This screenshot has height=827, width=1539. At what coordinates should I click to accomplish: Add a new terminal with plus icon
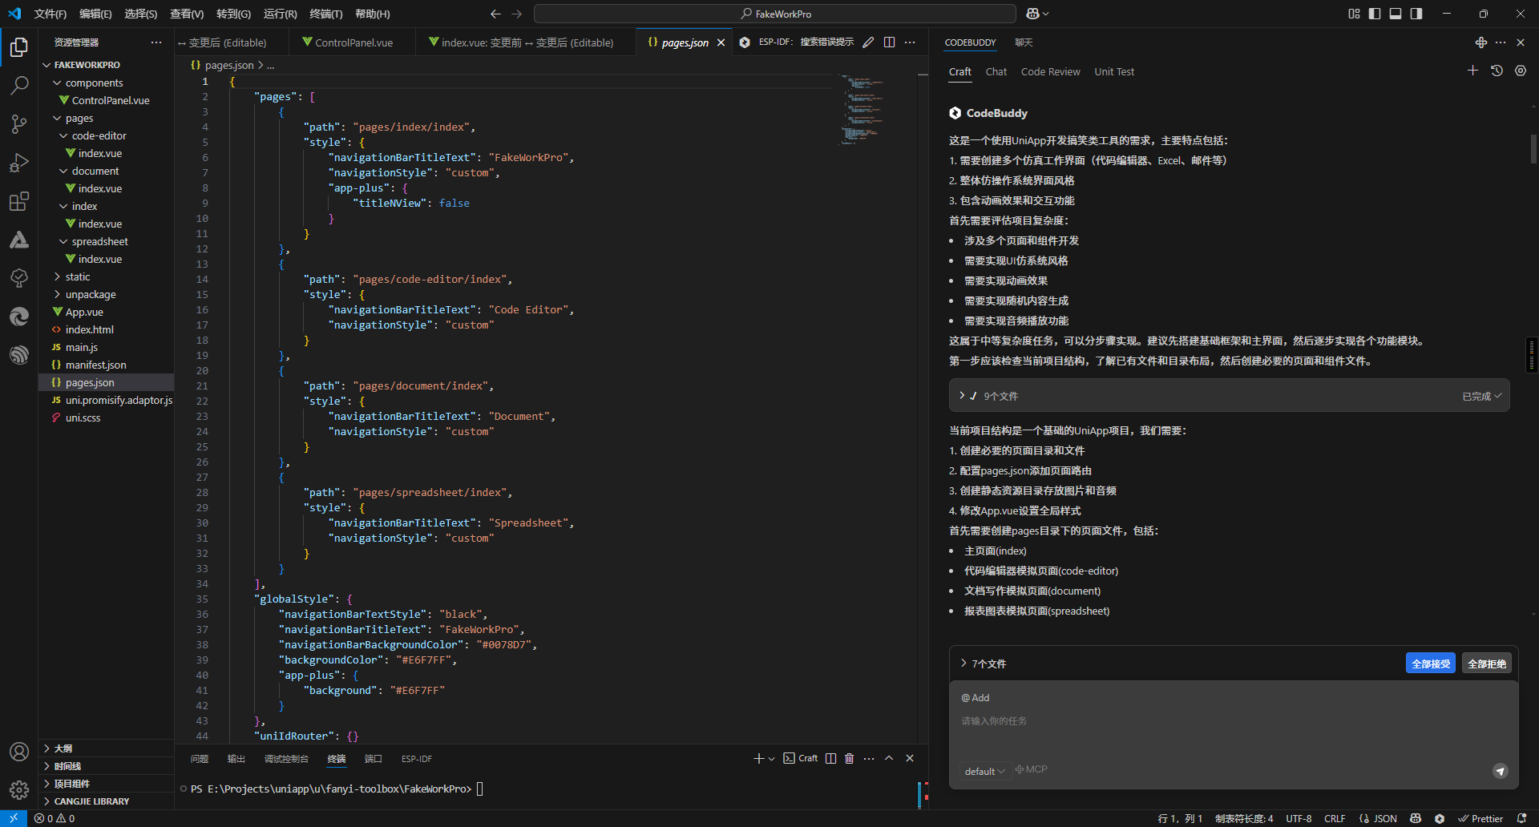[x=758, y=758]
